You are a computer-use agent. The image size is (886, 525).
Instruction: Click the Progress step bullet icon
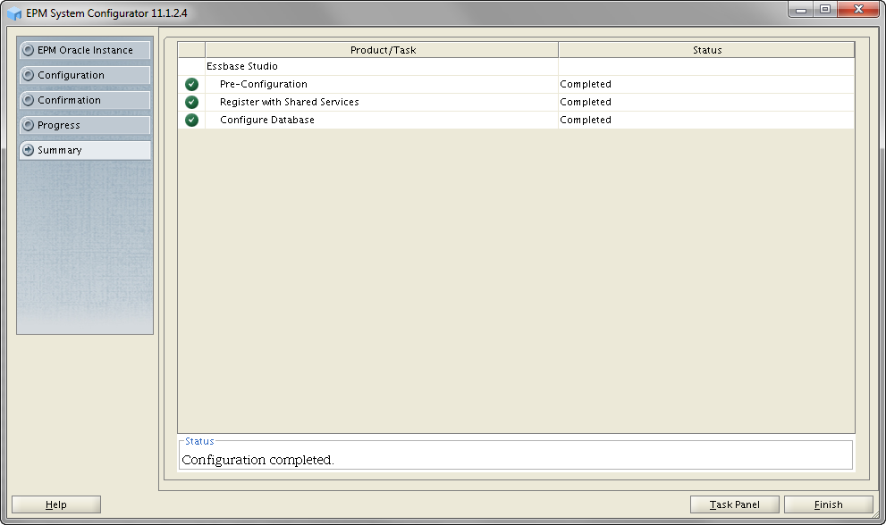28,125
